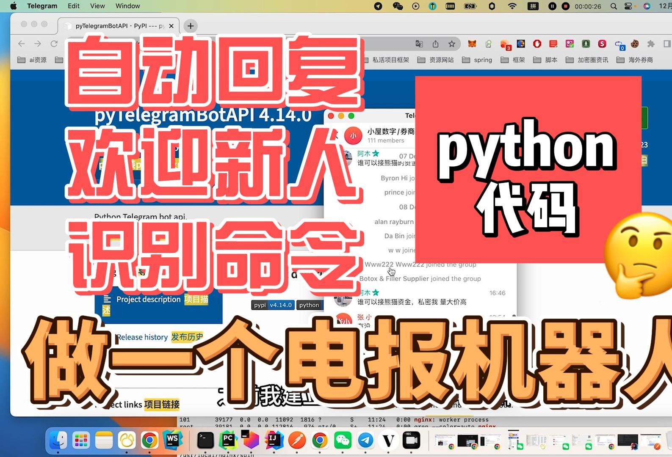672x457 pixels.
Task: Open the pink S extension icon
Action: 602,44
